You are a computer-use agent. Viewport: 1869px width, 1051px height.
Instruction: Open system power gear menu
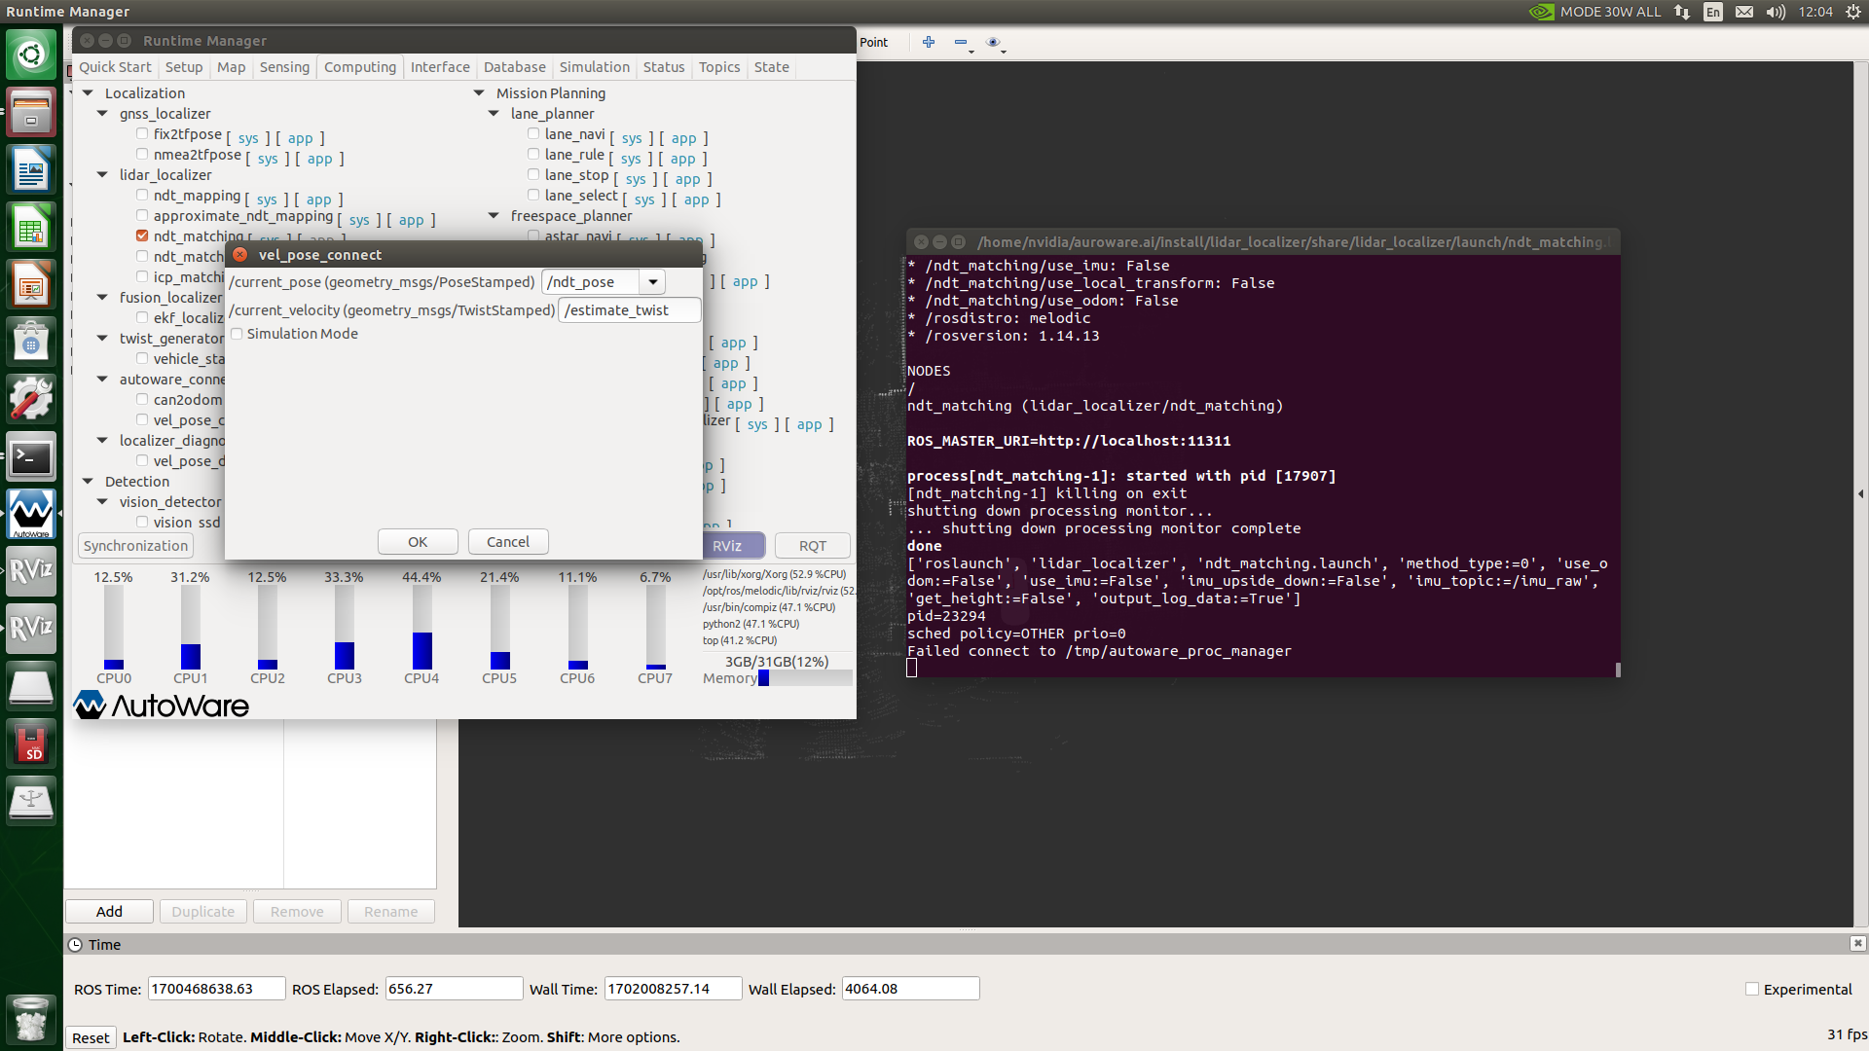[x=1853, y=12]
